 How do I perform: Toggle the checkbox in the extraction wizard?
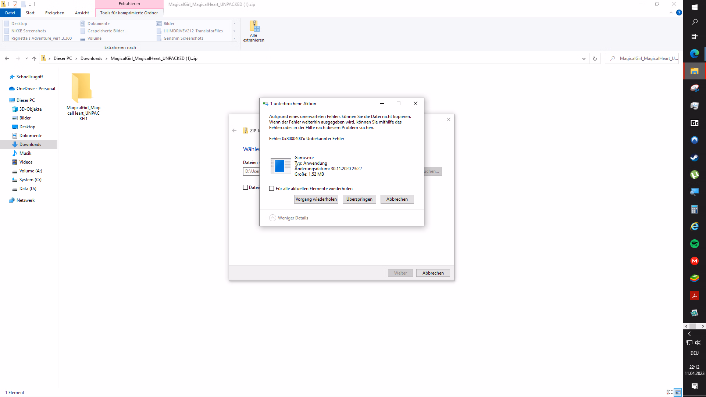point(246,187)
